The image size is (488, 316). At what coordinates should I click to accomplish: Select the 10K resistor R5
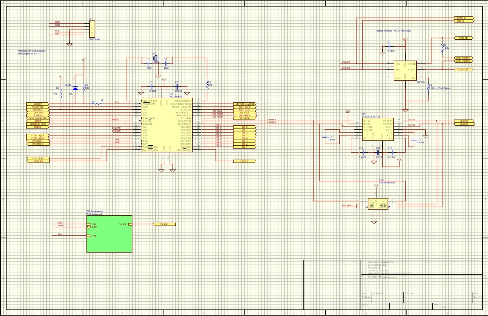coord(84,88)
